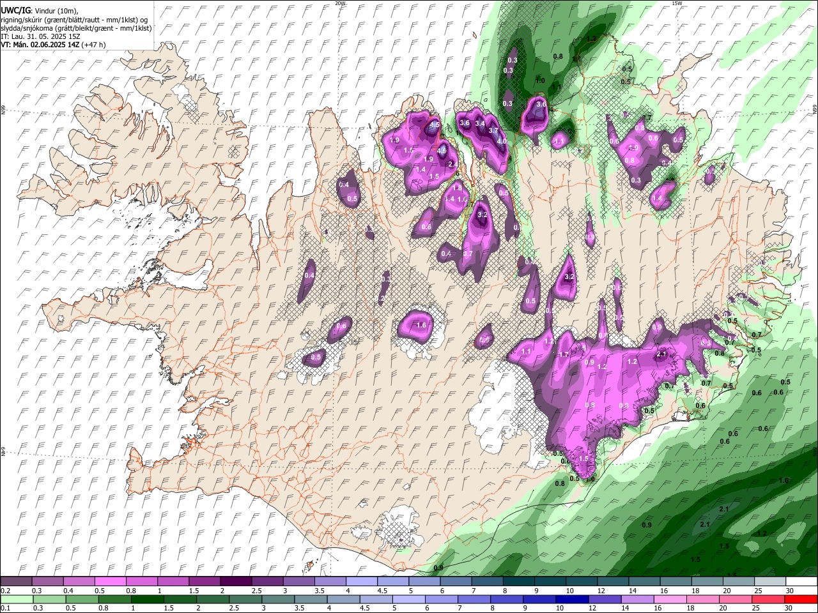Click the 'IT: Lau. 31. 05. 2025 15Z' line

(40, 36)
